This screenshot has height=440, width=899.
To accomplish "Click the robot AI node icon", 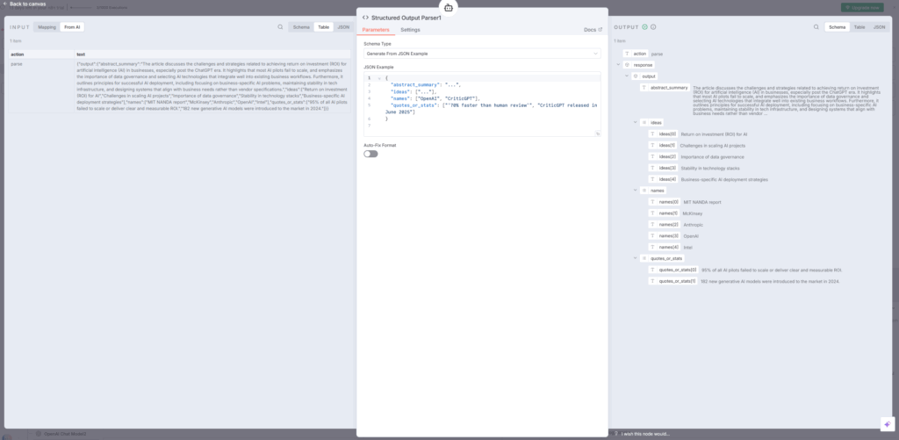I will pos(449,8).
